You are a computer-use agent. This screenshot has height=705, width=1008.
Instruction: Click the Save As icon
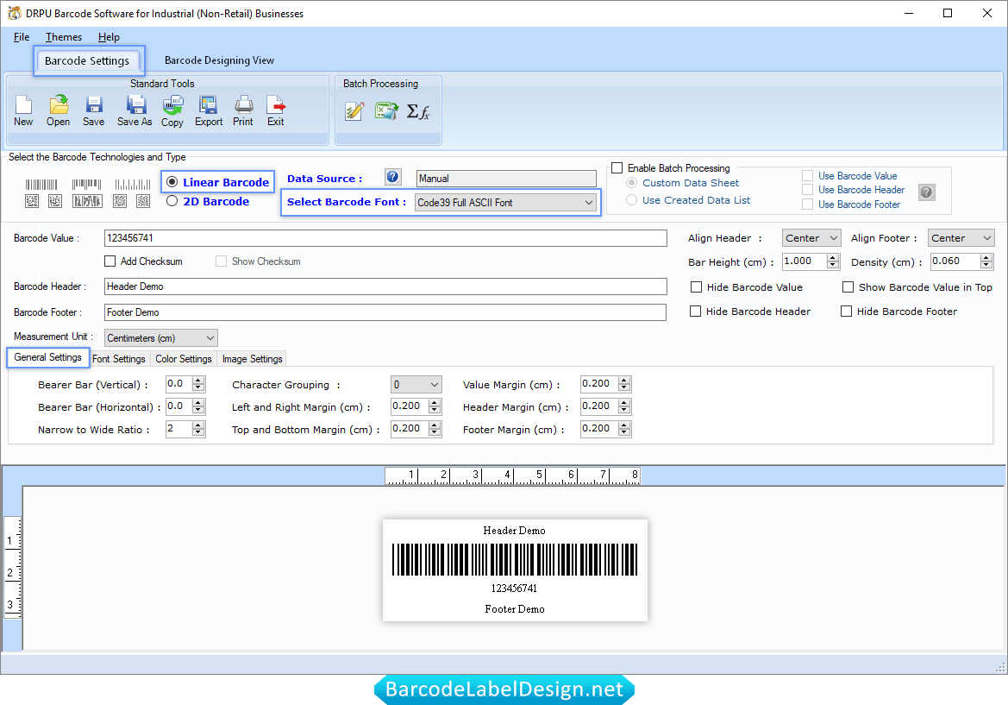(135, 110)
